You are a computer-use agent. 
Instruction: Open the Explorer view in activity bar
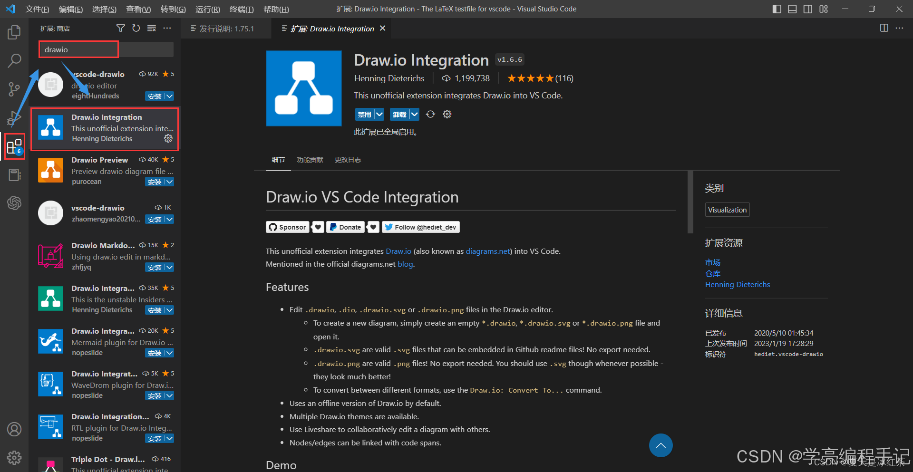14,32
